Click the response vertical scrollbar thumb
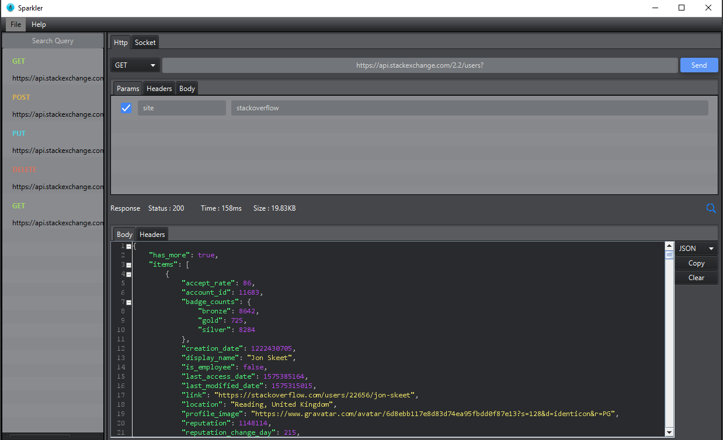Viewport: 723px width, 440px height. [669, 254]
